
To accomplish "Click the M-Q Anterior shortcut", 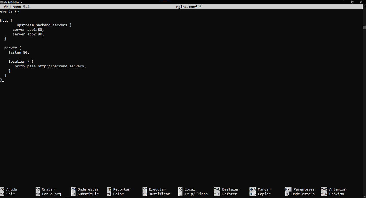I will [x=333, y=189].
